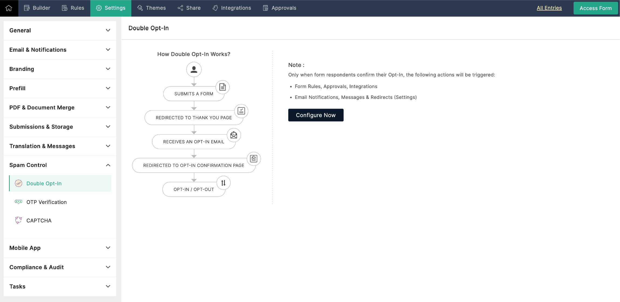The image size is (620, 302).
Task: Click the opt-in confirmation page icon
Action: click(253, 159)
